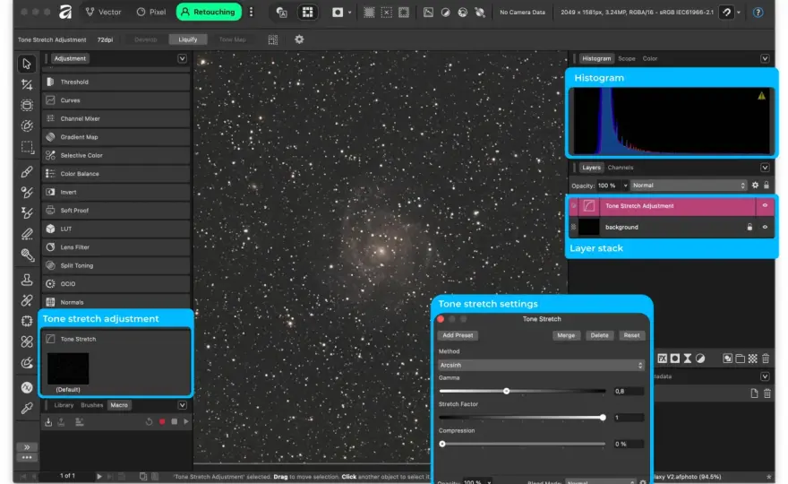Viewport: 788px width, 484px height.
Task: Start macro recording red button
Action: point(162,421)
